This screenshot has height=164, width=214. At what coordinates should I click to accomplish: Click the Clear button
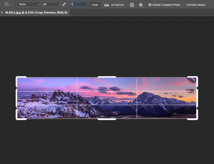pos(95,5)
